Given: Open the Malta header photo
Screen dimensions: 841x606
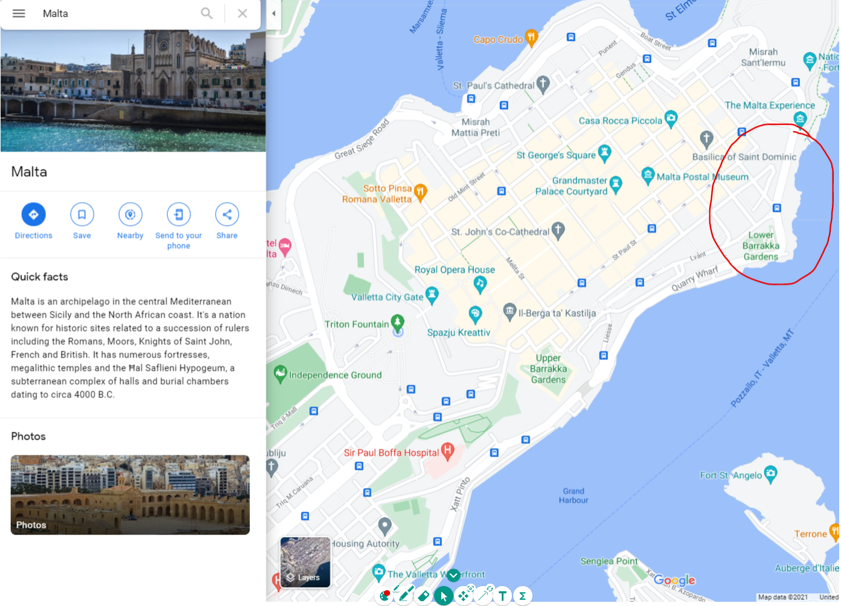Looking at the screenshot, I should [133, 91].
